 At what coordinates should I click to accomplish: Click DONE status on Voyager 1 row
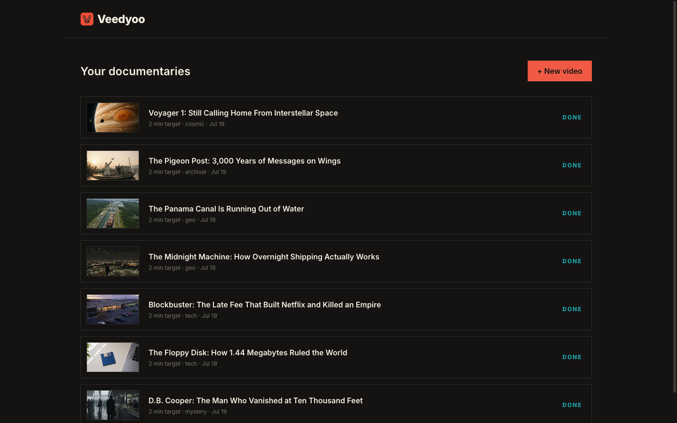tap(572, 117)
